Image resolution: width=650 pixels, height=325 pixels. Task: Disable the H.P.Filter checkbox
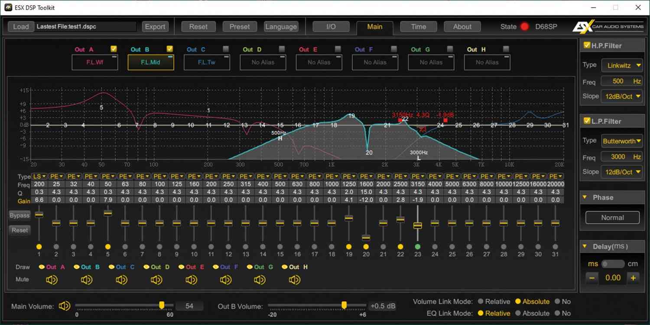587,45
